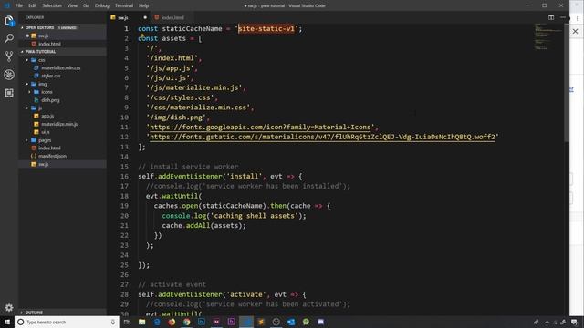Viewport: 584px width, 328px height.
Task: Click the lightbulb hint on line 2
Action: [142, 36]
